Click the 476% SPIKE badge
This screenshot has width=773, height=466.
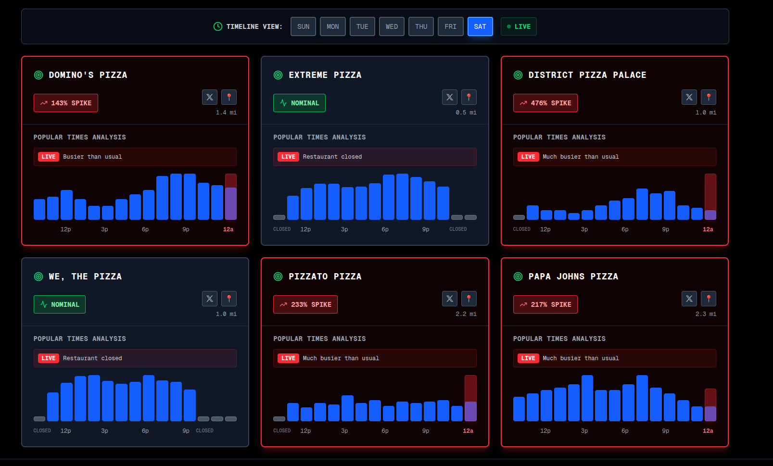click(545, 103)
